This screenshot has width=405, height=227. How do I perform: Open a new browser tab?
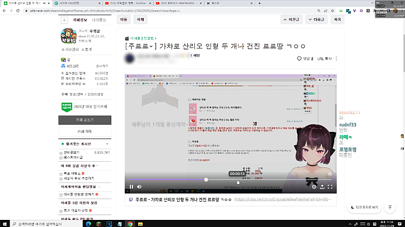260,3
